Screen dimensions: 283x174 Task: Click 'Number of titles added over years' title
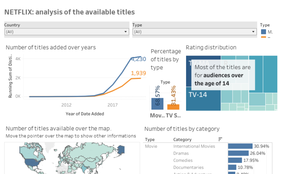pyautogui.click(x=51, y=48)
